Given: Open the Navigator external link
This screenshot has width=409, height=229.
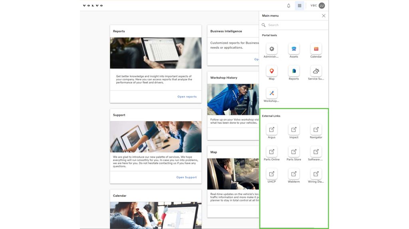Looking at the screenshot, I should click(316, 130).
